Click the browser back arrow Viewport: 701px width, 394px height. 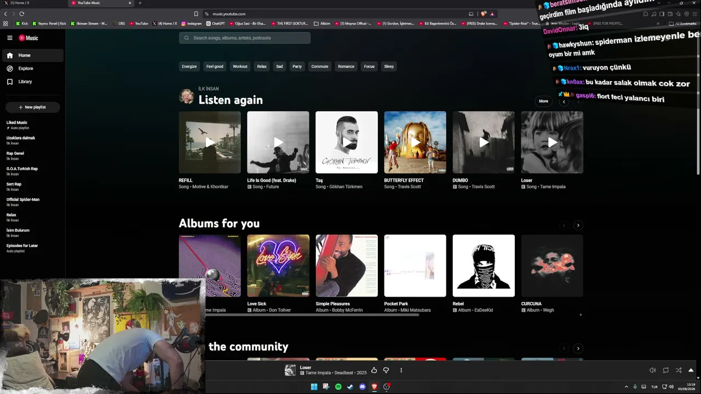(x=5, y=14)
